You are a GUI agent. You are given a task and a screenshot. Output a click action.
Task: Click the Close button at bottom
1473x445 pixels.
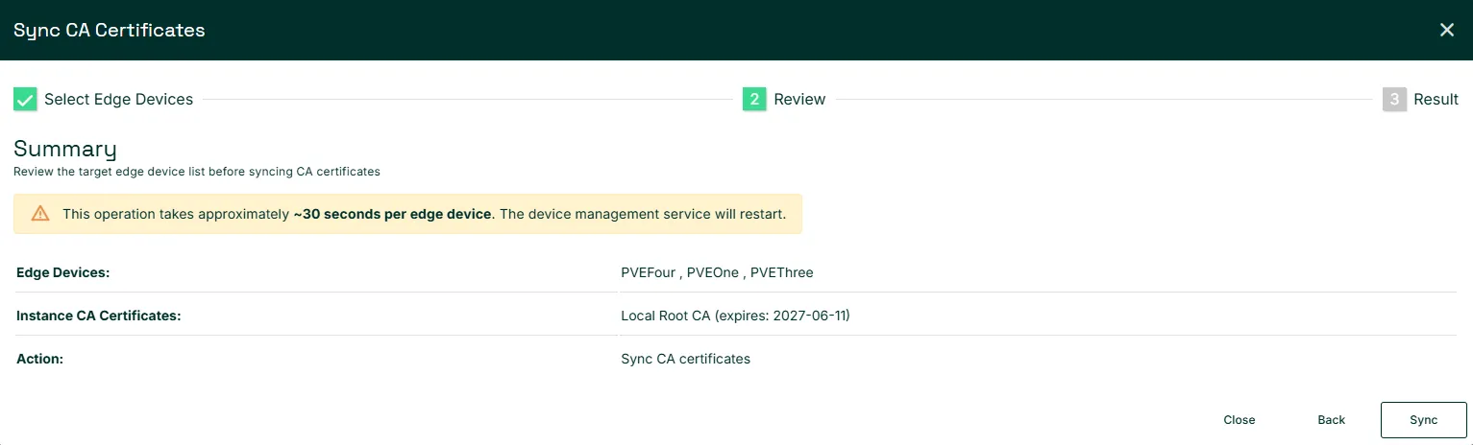click(1239, 420)
